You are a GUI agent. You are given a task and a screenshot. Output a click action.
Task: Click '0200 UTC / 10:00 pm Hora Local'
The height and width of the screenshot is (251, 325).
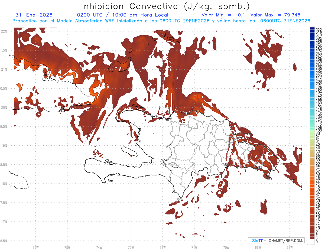tap(123, 15)
